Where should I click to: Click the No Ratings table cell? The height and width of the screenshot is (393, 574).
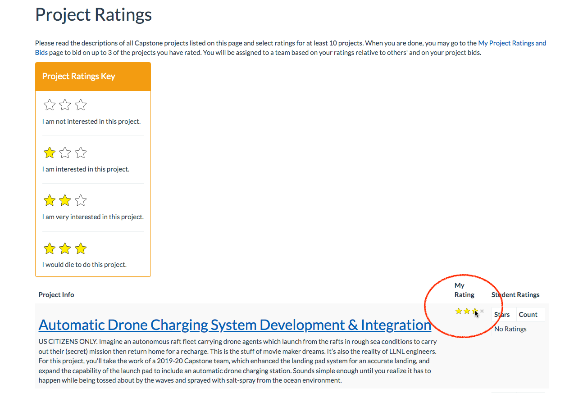click(510, 329)
